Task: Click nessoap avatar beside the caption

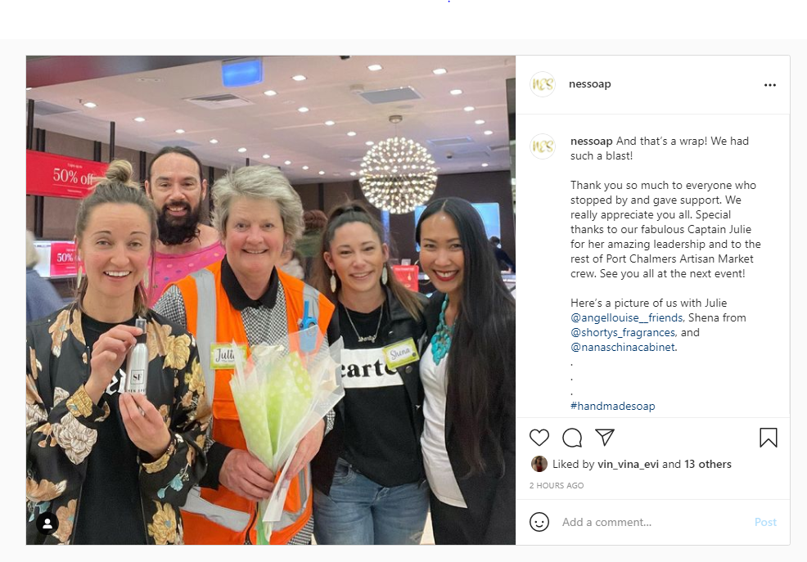Action: (x=543, y=146)
